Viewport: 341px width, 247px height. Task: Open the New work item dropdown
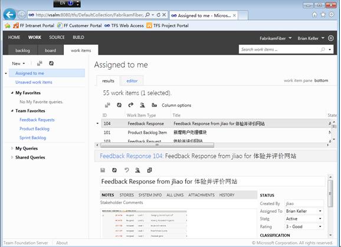(x=18, y=64)
